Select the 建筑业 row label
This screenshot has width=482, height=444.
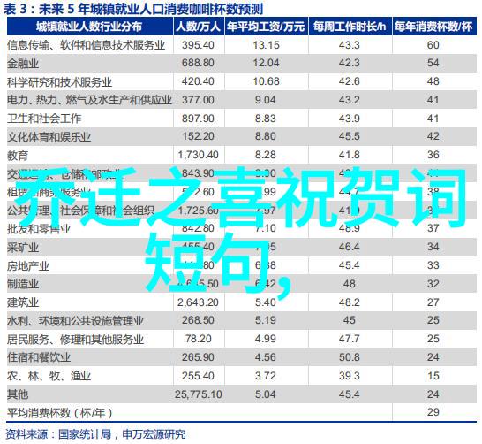23,302
